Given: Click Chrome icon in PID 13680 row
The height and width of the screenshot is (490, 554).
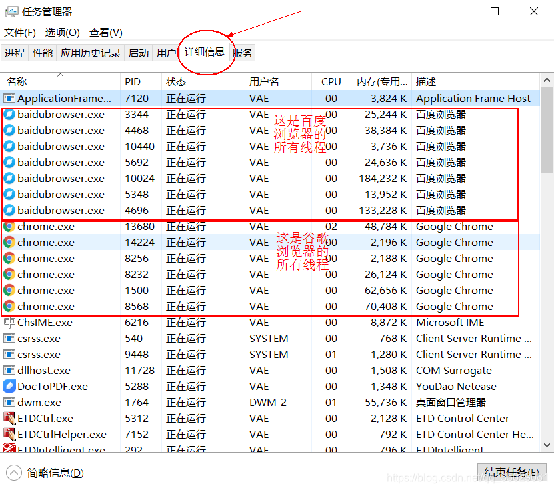Looking at the screenshot, I should coord(9,227).
